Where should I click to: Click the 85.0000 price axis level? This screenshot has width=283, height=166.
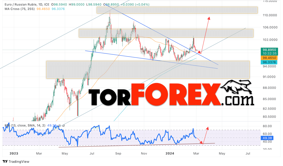[x=269, y=99]
